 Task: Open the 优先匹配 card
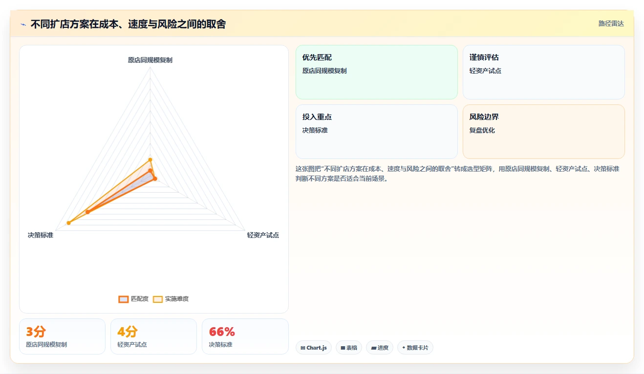point(377,72)
